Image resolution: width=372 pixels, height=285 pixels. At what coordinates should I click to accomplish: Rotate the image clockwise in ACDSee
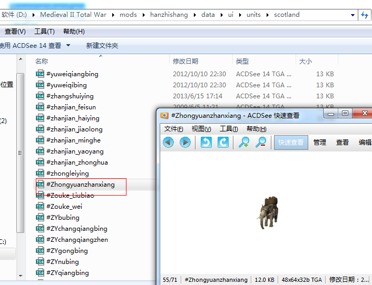(x=223, y=142)
